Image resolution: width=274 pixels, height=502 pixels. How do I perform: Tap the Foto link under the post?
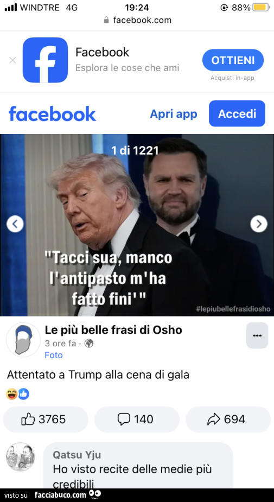tap(54, 355)
